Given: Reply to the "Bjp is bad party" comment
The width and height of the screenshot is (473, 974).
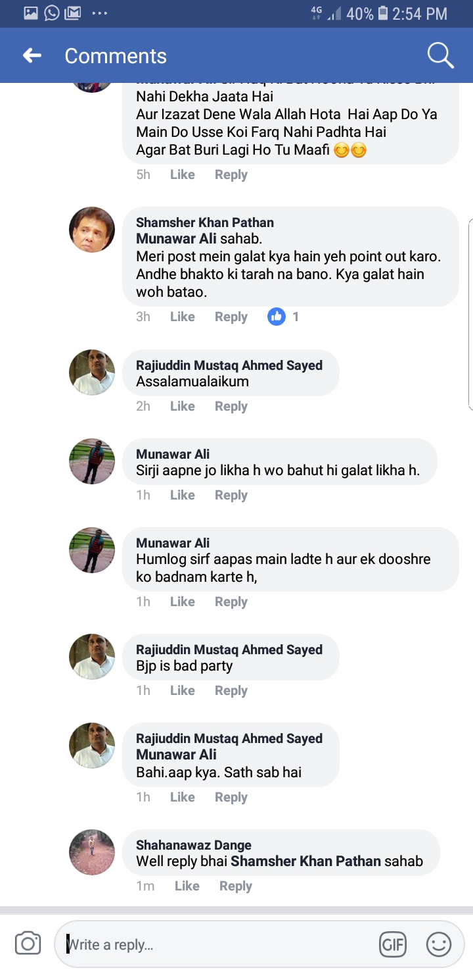Looking at the screenshot, I should click(x=231, y=690).
